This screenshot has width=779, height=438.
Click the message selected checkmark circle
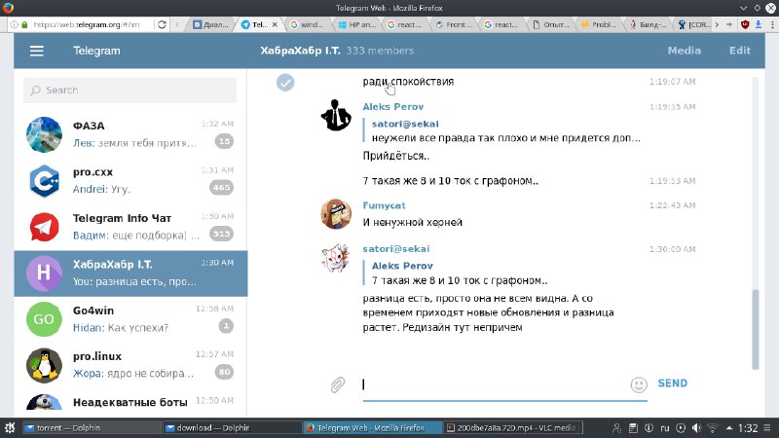(x=285, y=83)
